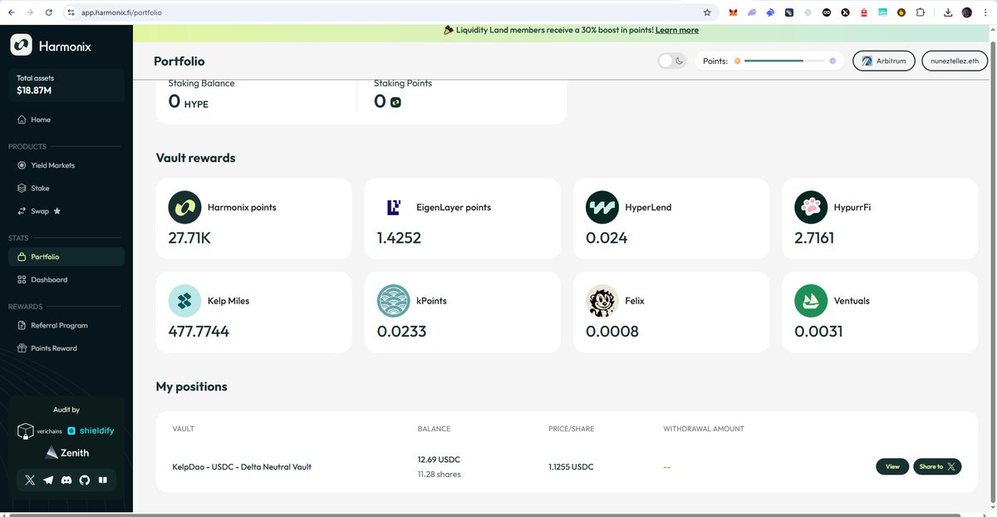The width and height of the screenshot is (997, 517).
Task: Click the Kelp Miles snowflake icon
Action: click(x=184, y=301)
